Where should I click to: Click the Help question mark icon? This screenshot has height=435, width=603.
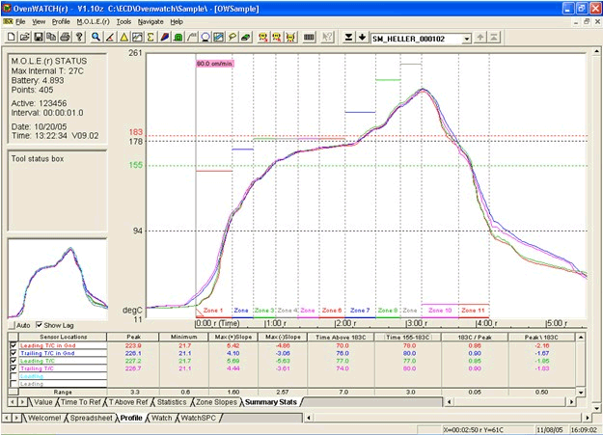[x=79, y=37]
